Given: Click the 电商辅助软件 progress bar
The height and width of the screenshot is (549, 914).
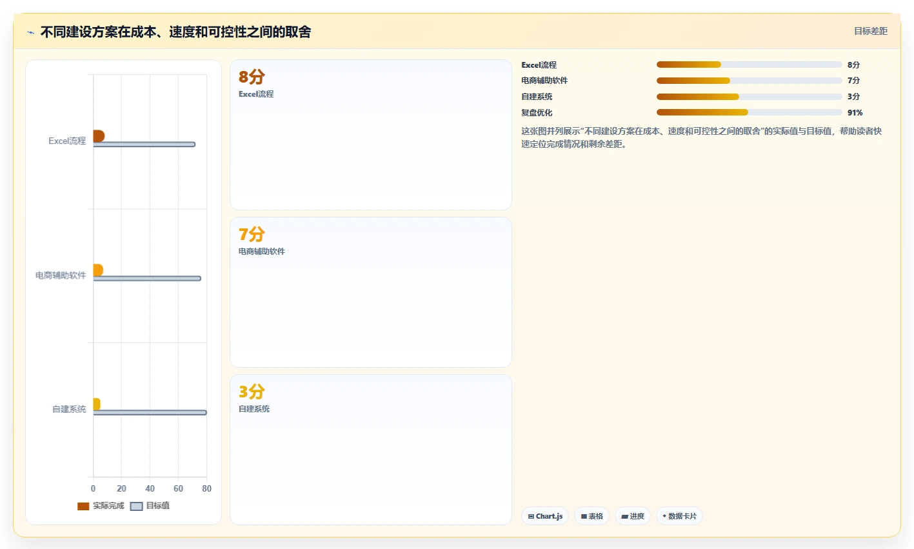Looking at the screenshot, I should pos(750,81).
